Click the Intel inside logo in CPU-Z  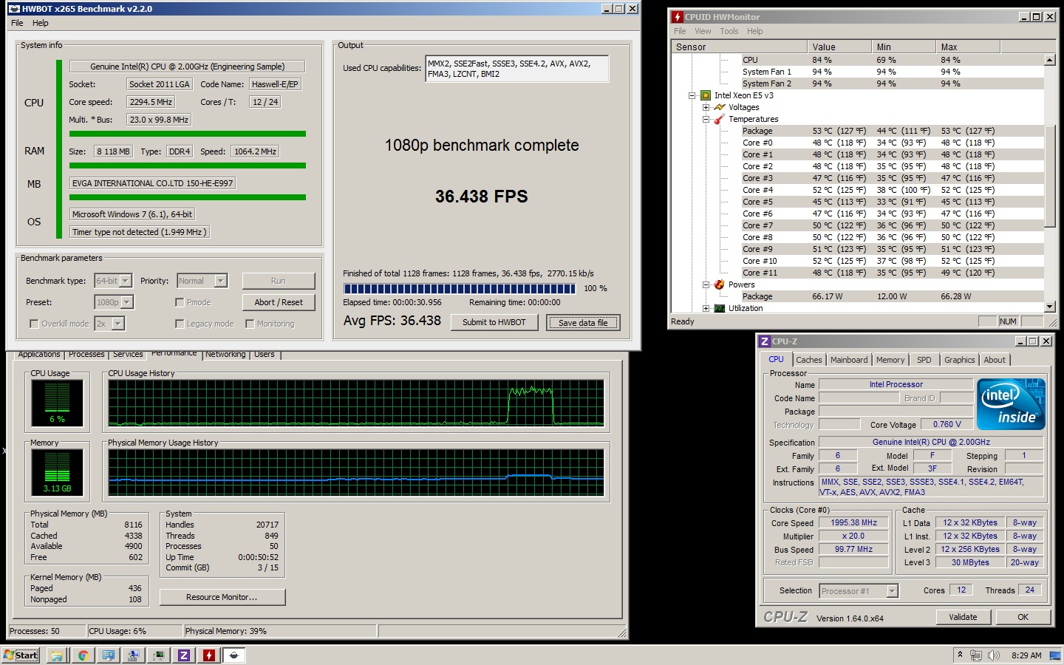(x=1011, y=404)
